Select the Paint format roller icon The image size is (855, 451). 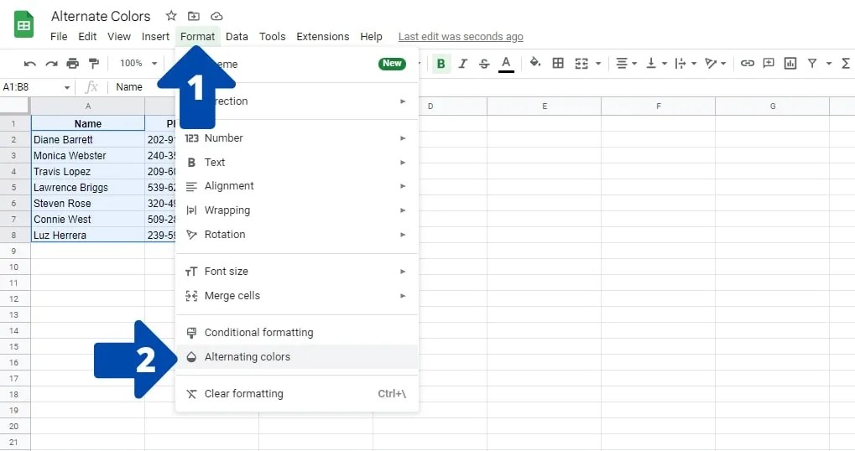[94, 64]
